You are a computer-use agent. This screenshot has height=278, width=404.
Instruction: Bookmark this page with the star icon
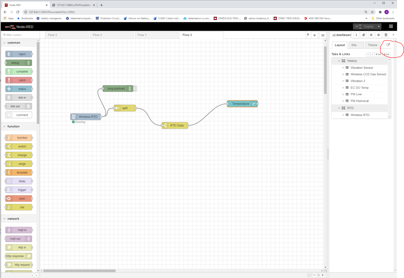pos(372,12)
